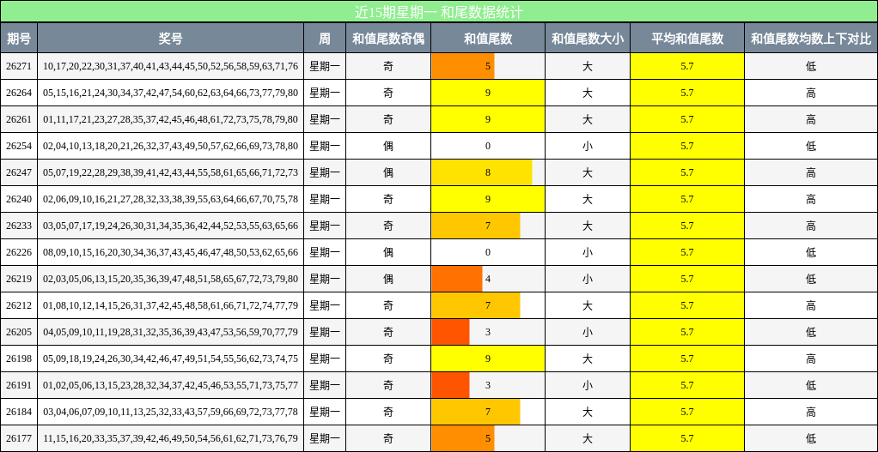Click the 小 size cell in row 26219
This screenshot has height=452, width=878.
pyautogui.click(x=588, y=279)
